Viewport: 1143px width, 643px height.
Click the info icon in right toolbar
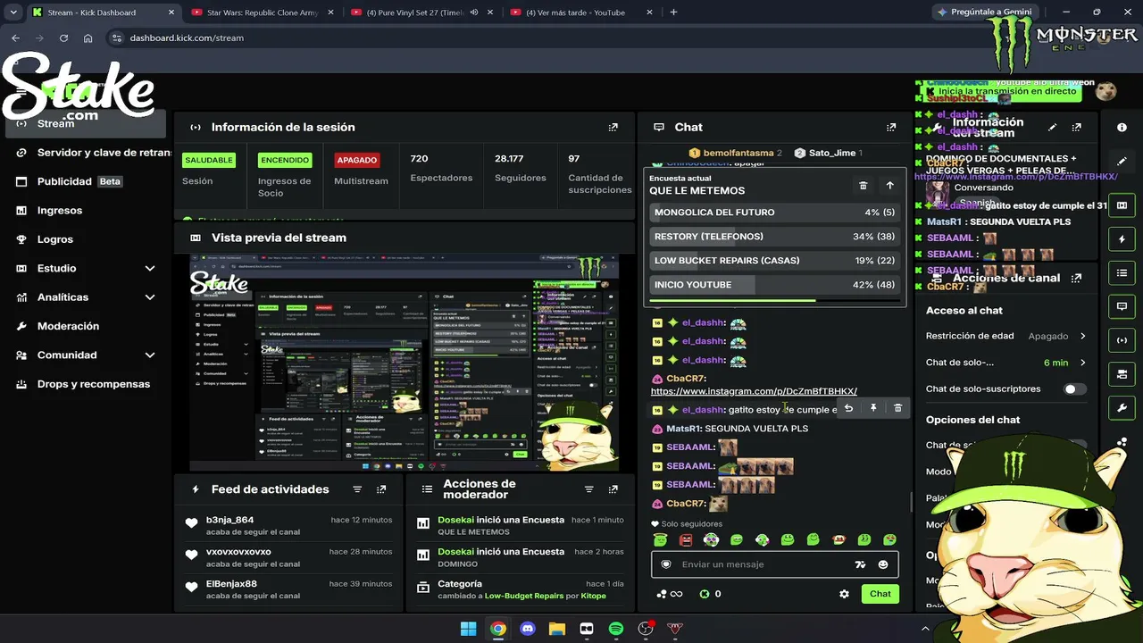(x=1122, y=128)
